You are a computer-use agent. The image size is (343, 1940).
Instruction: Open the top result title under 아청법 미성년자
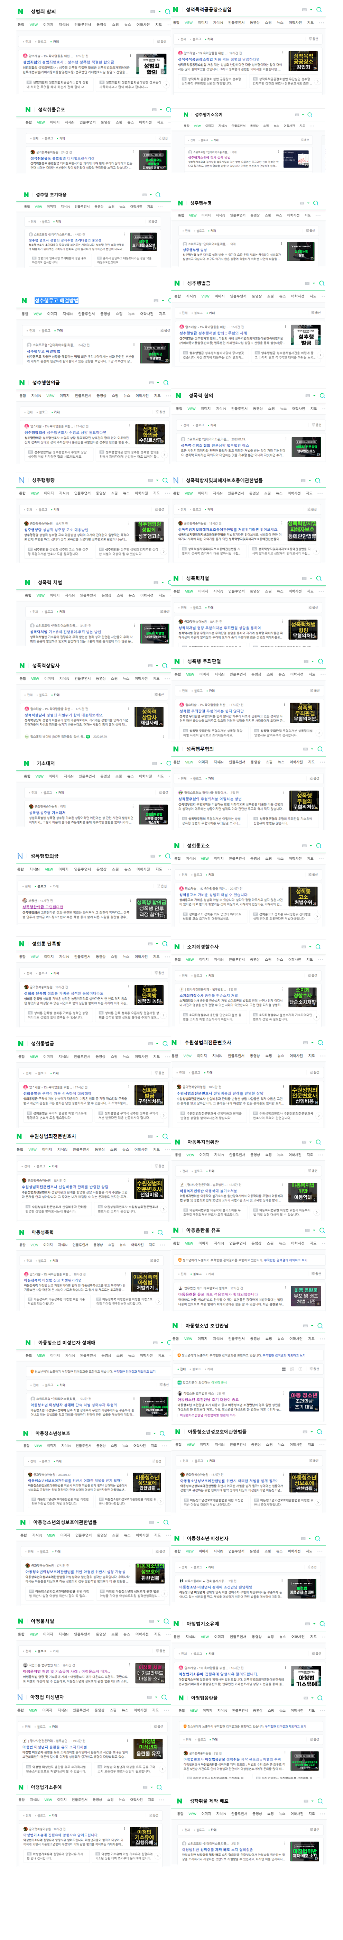click(x=54, y=1747)
